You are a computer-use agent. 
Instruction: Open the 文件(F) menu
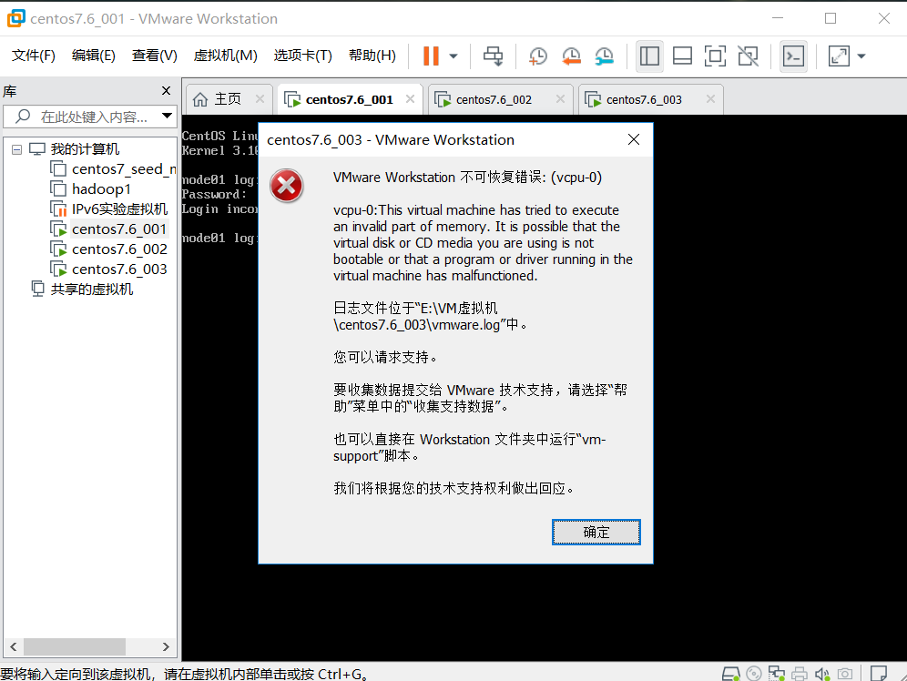34,56
